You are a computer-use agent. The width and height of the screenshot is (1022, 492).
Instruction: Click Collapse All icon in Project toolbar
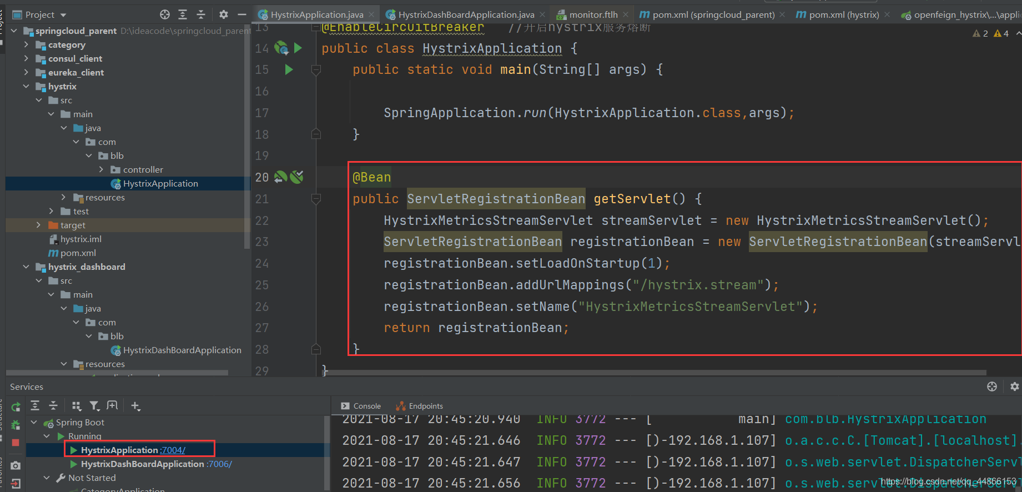(x=201, y=14)
